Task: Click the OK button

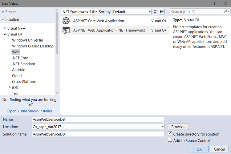Action: [199, 149]
